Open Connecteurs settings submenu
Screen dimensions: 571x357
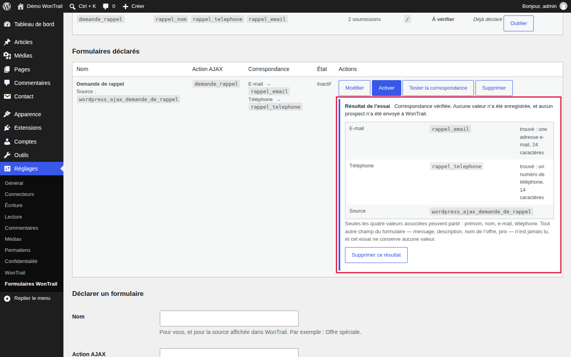[19, 194]
